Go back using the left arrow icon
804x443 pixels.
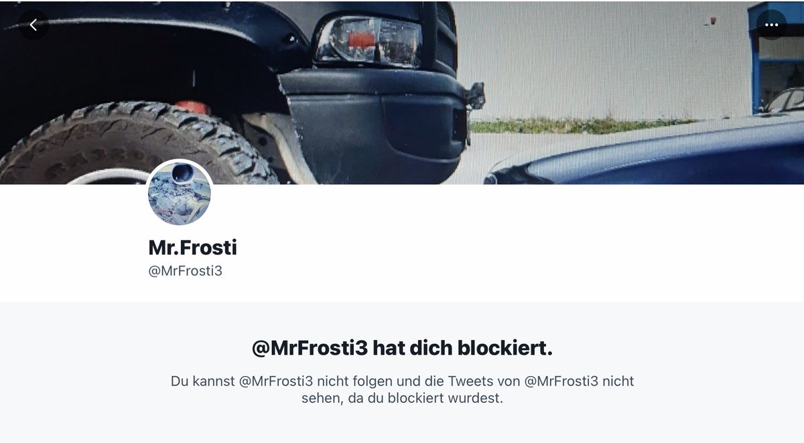click(33, 25)
